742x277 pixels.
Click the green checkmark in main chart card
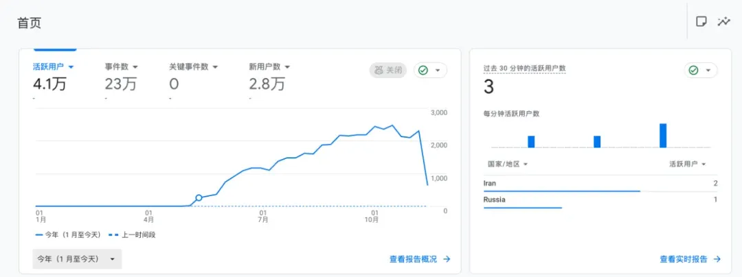(x=424, y=70)
